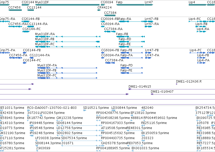Click the LD12758.5prime EST label
This screenshot has width=215, height=152.
[x=69, y=128]
